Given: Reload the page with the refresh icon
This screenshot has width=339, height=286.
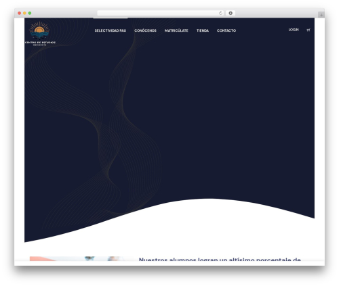Looking at the screenshot, I should (220, 13).
